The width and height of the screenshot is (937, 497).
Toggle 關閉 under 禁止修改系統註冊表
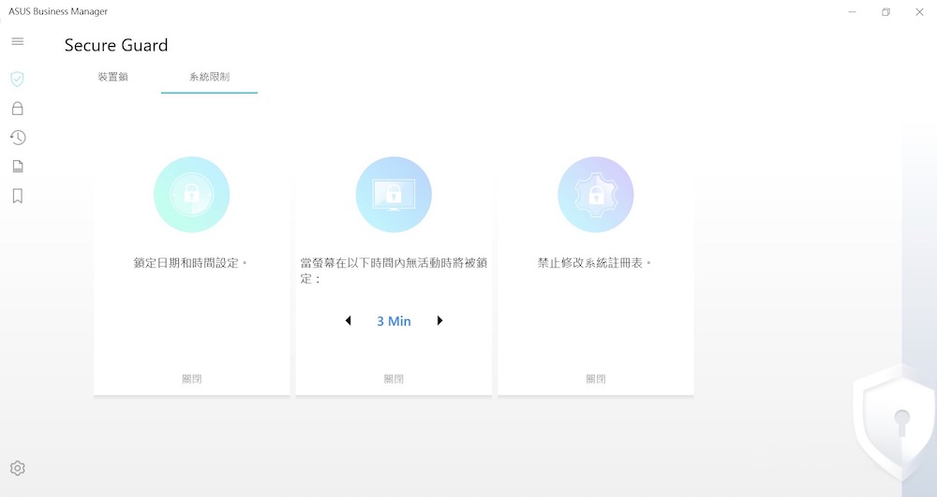pyautogui.click(x=596, y=379)
